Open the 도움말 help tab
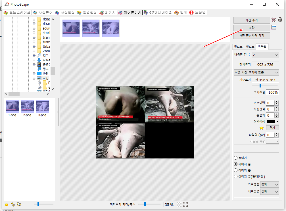Viewport: 286px width, 211px height. [197, 12]
